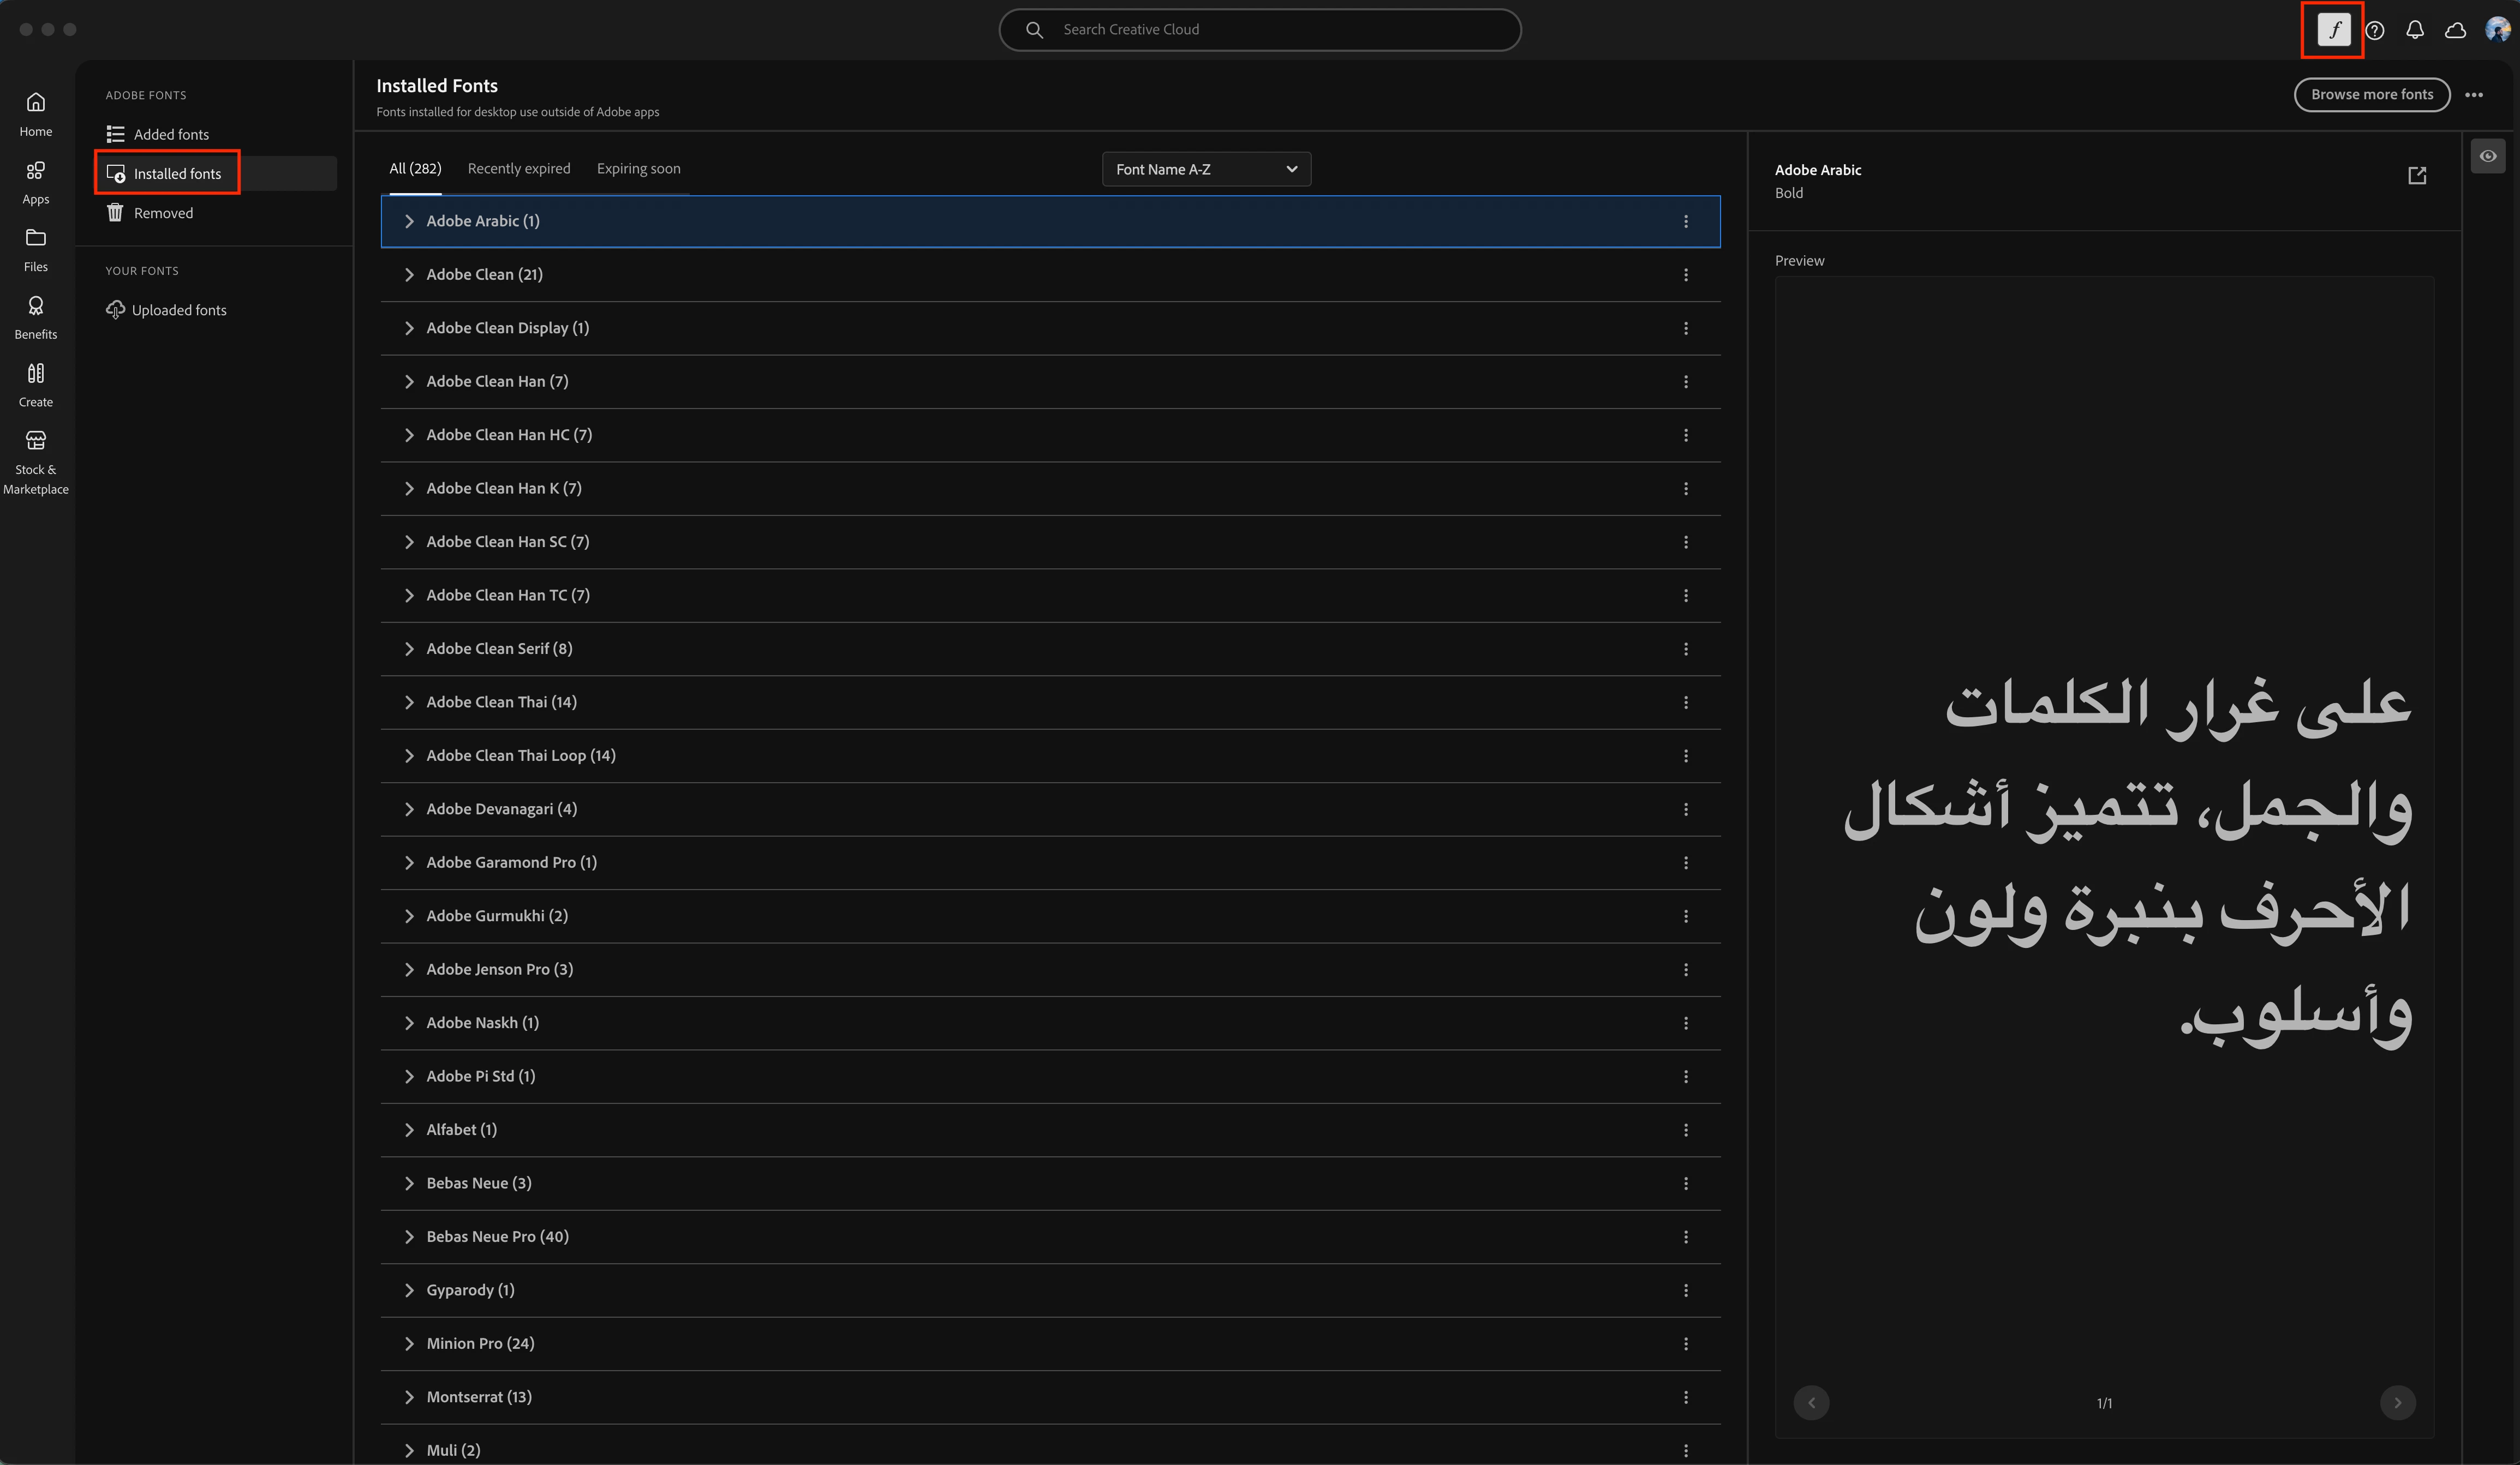The width and height of the screenshot is (2520, 1465).
Task: Open notifications bell icon
Action: 2415,30
